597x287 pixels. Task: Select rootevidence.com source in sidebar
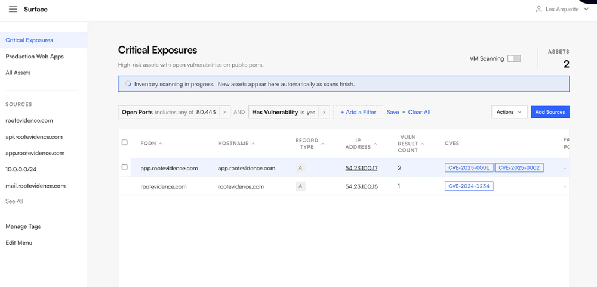click(29, 120)
